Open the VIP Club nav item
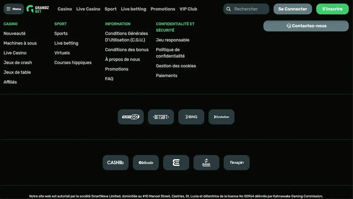This screenshot has height=199, width=353. (188, 9)
